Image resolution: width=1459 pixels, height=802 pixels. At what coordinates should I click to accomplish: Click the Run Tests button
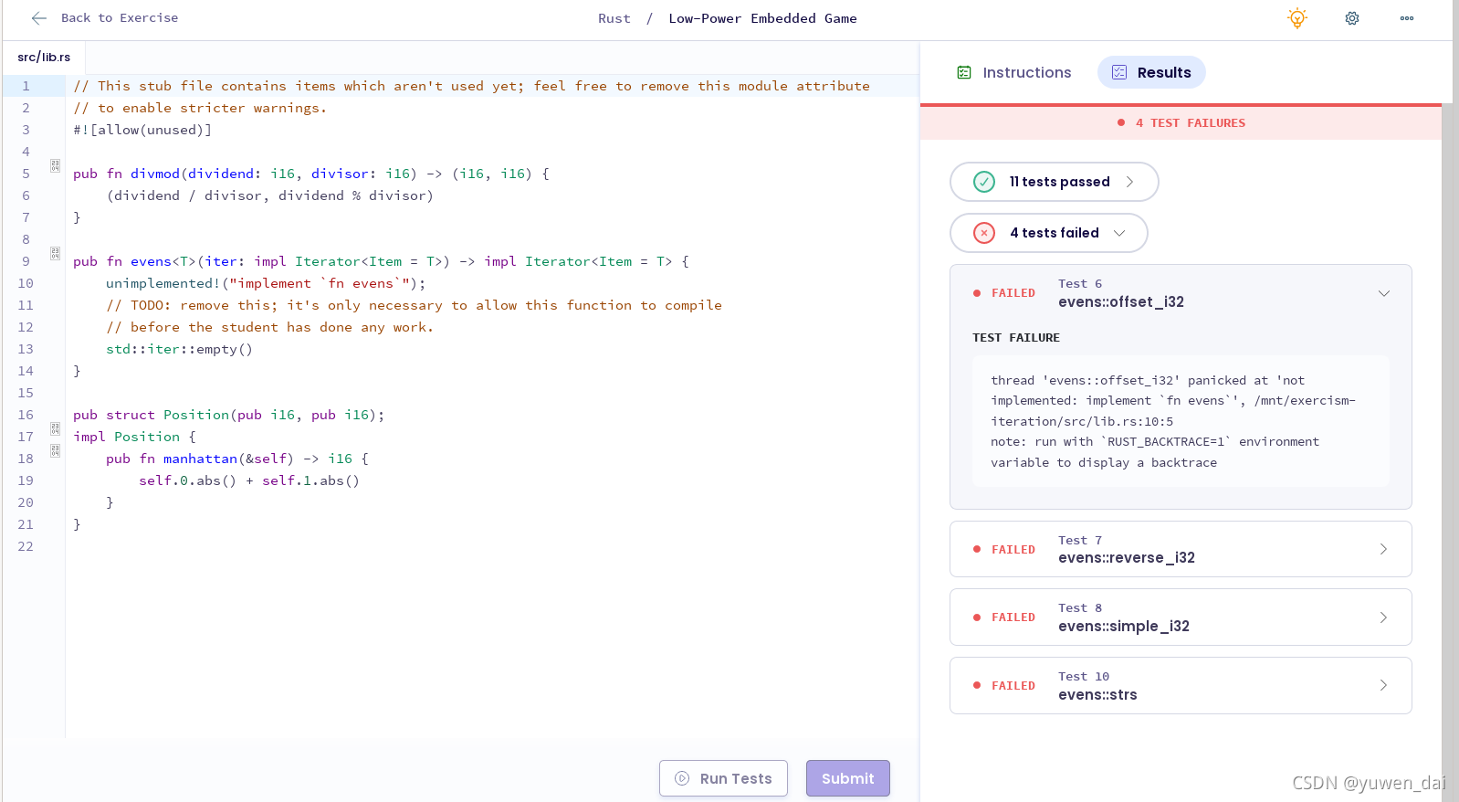(x=723, y=778)
